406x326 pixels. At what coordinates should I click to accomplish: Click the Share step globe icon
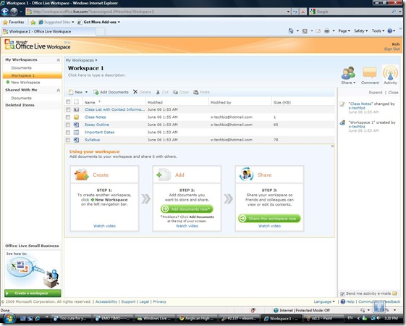tap(246, 175)
